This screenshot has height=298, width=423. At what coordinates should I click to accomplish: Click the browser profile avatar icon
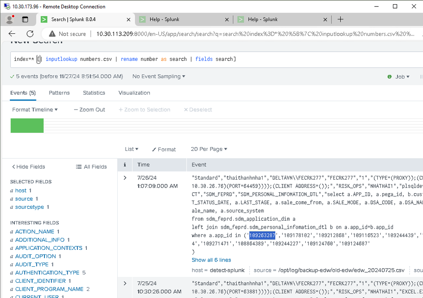(x=9, y=19)
